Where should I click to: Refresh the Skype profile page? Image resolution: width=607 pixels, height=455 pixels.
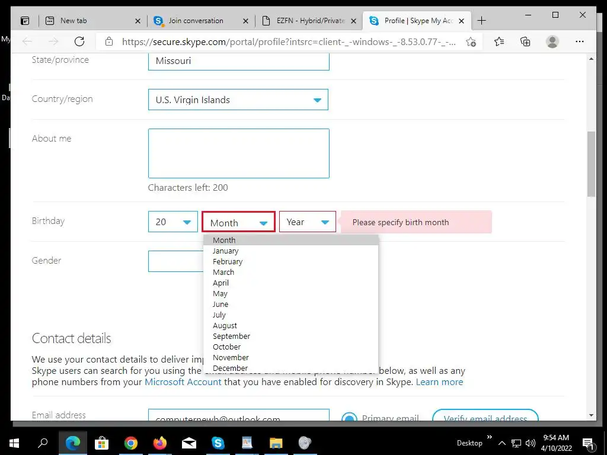pos(79,41)
